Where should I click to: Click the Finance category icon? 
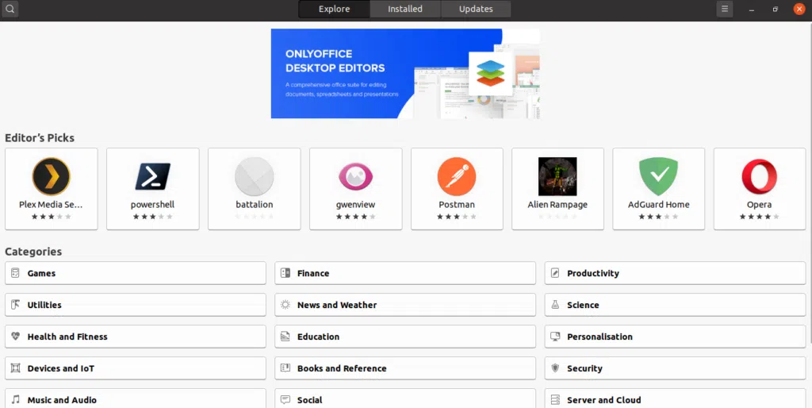(285, 273)
